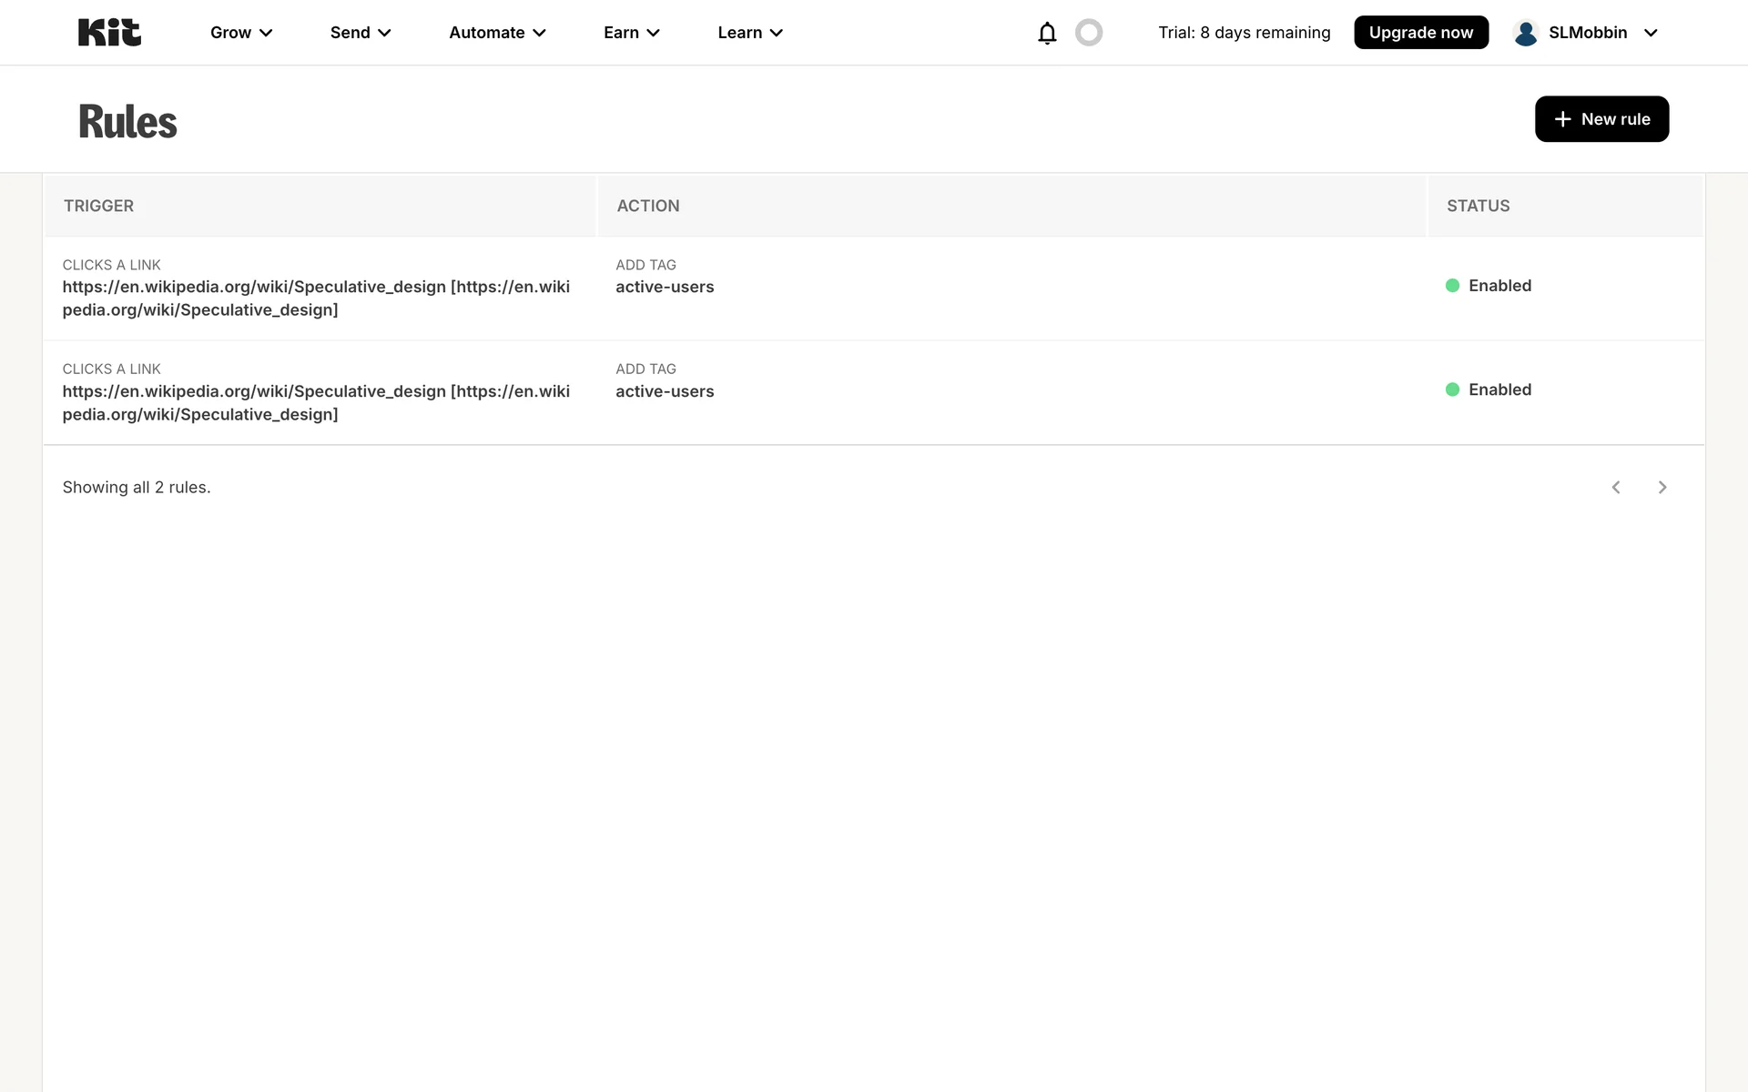The image size is (1748, 1092).
Task: Click the first rule's green Enabled status
Action: click(1489, 286)
